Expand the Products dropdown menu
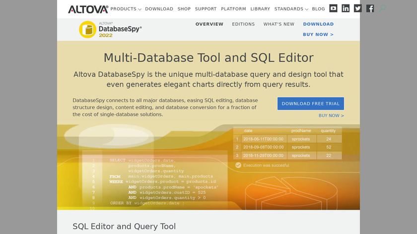The height and width of the screenshot is (234, 417). tap(126, 9)
